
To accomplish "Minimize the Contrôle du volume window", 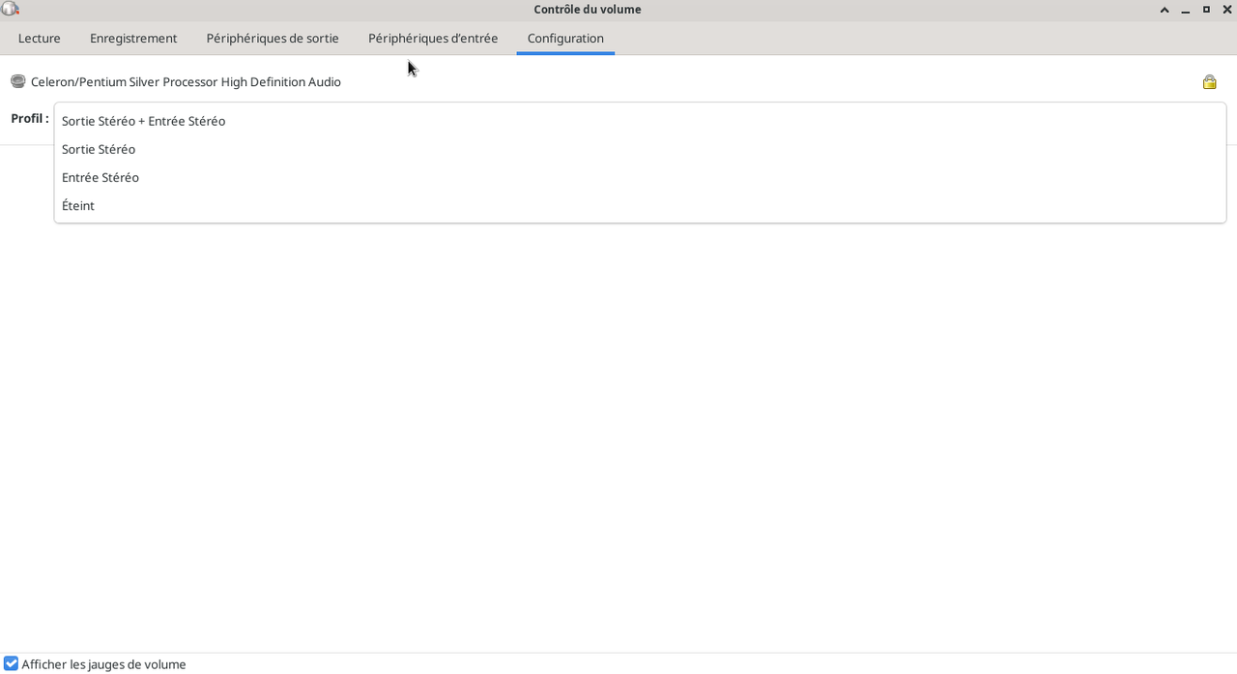I will (x=1186, y=10).
